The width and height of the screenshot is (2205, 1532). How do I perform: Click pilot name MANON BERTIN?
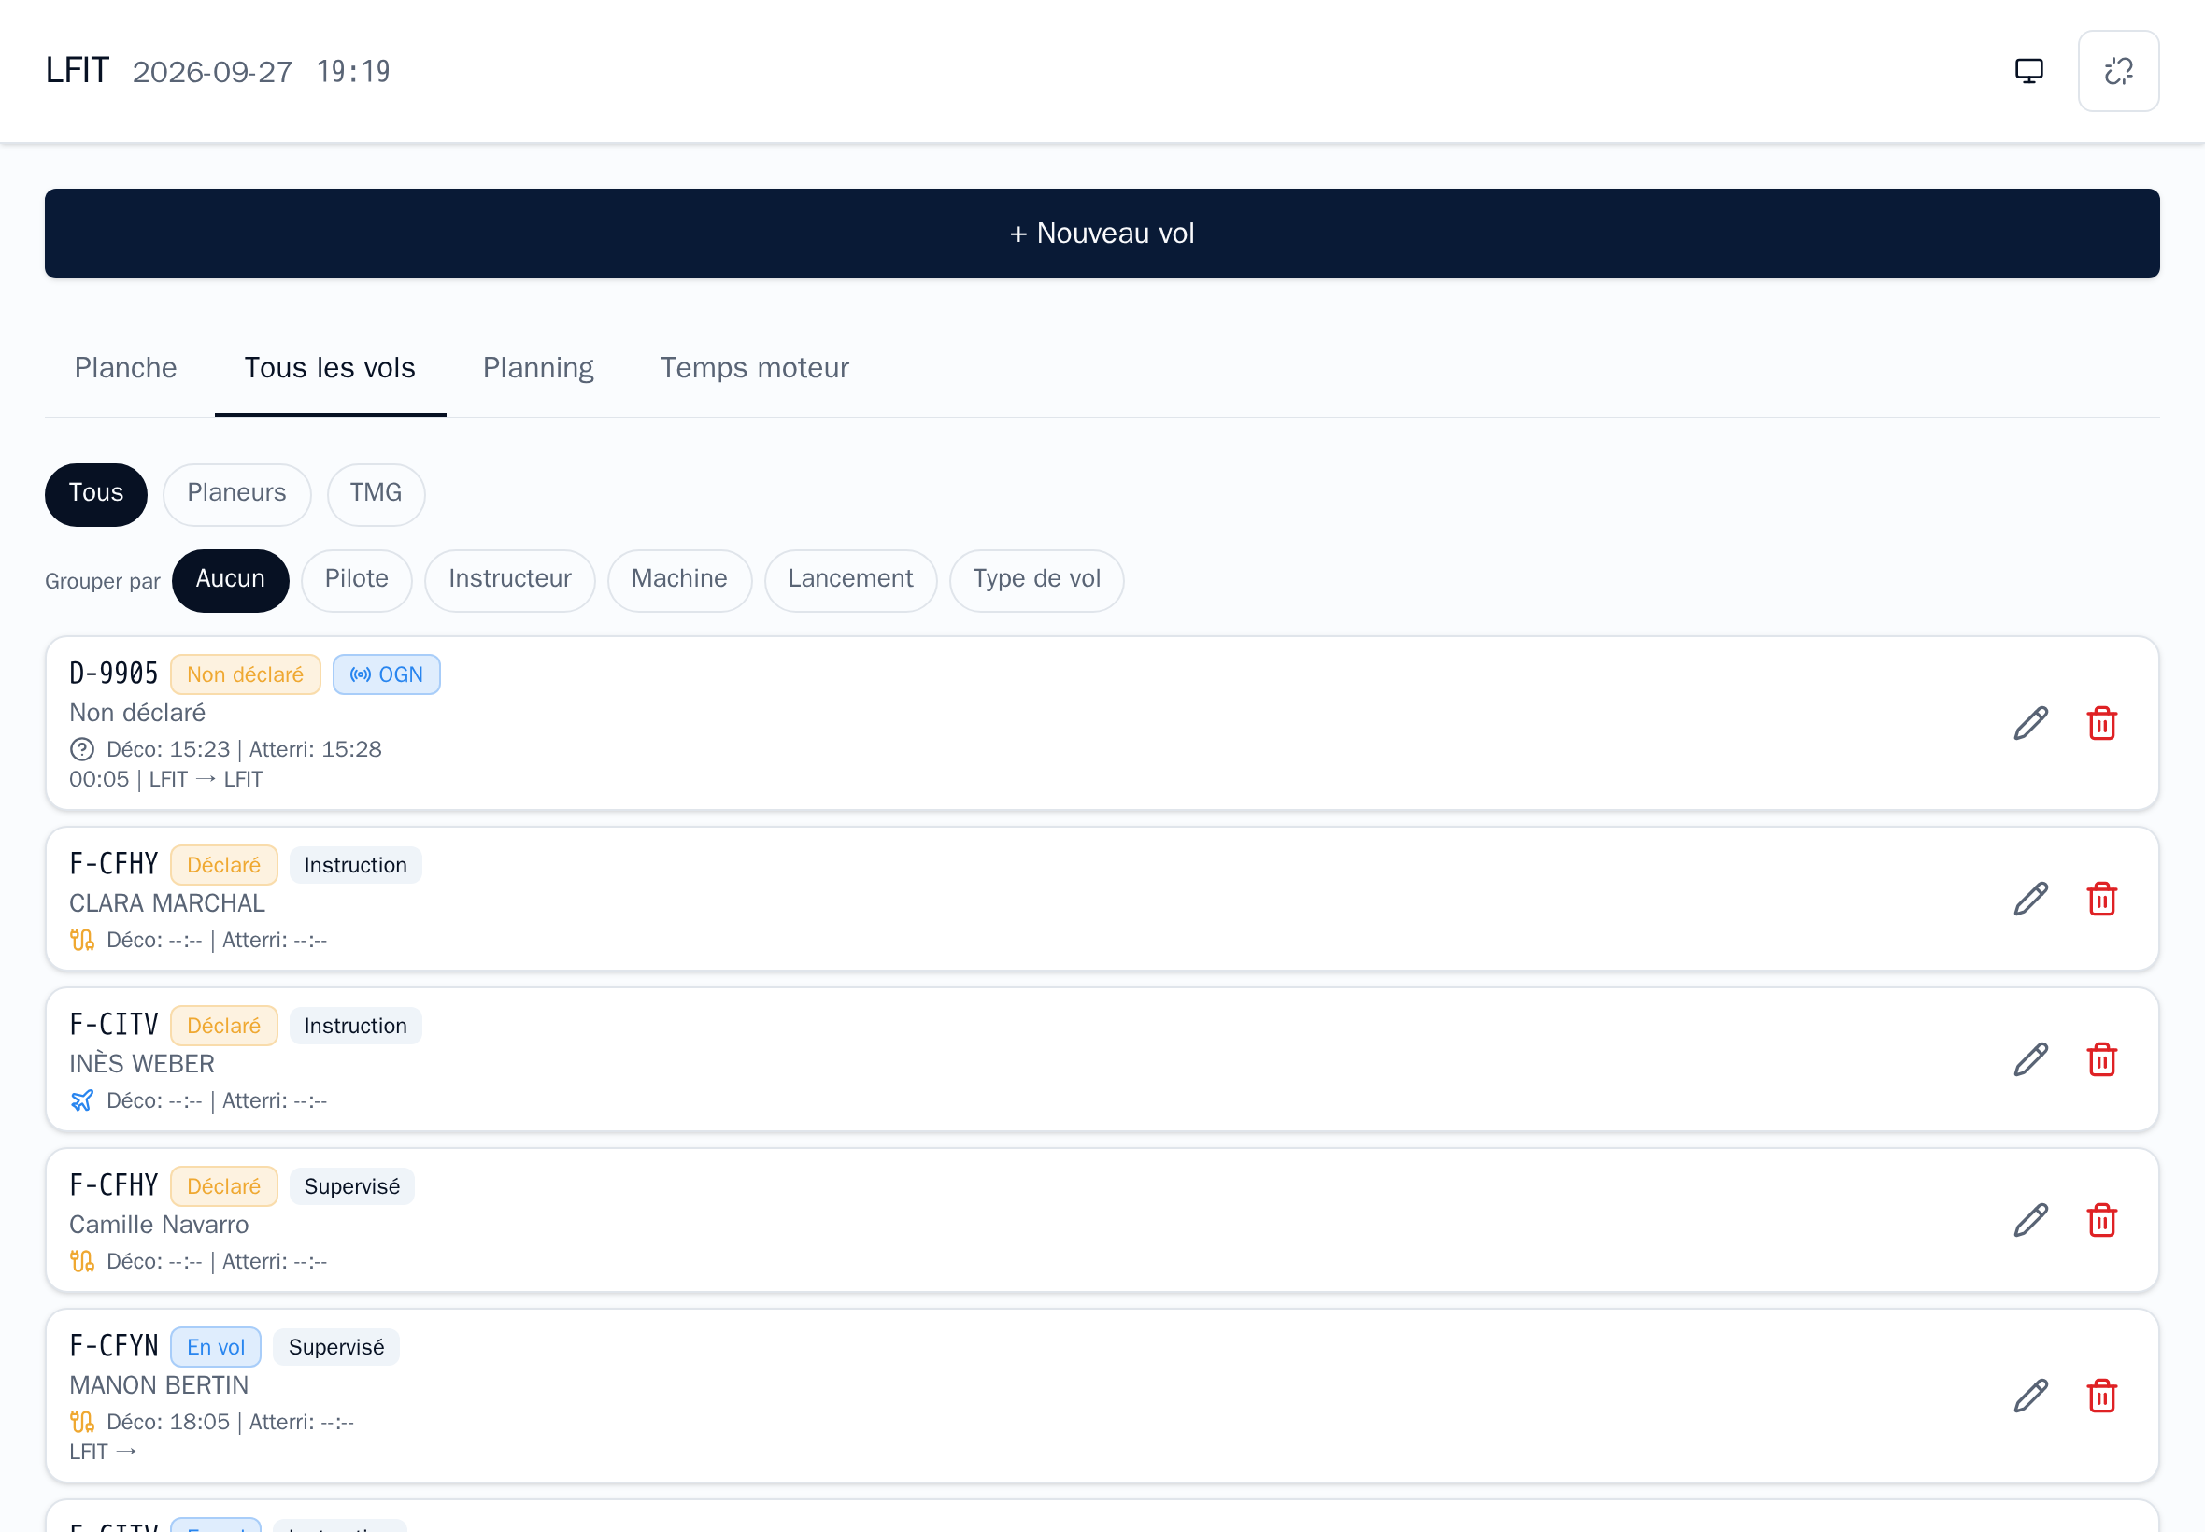[x=160, y=1386]
